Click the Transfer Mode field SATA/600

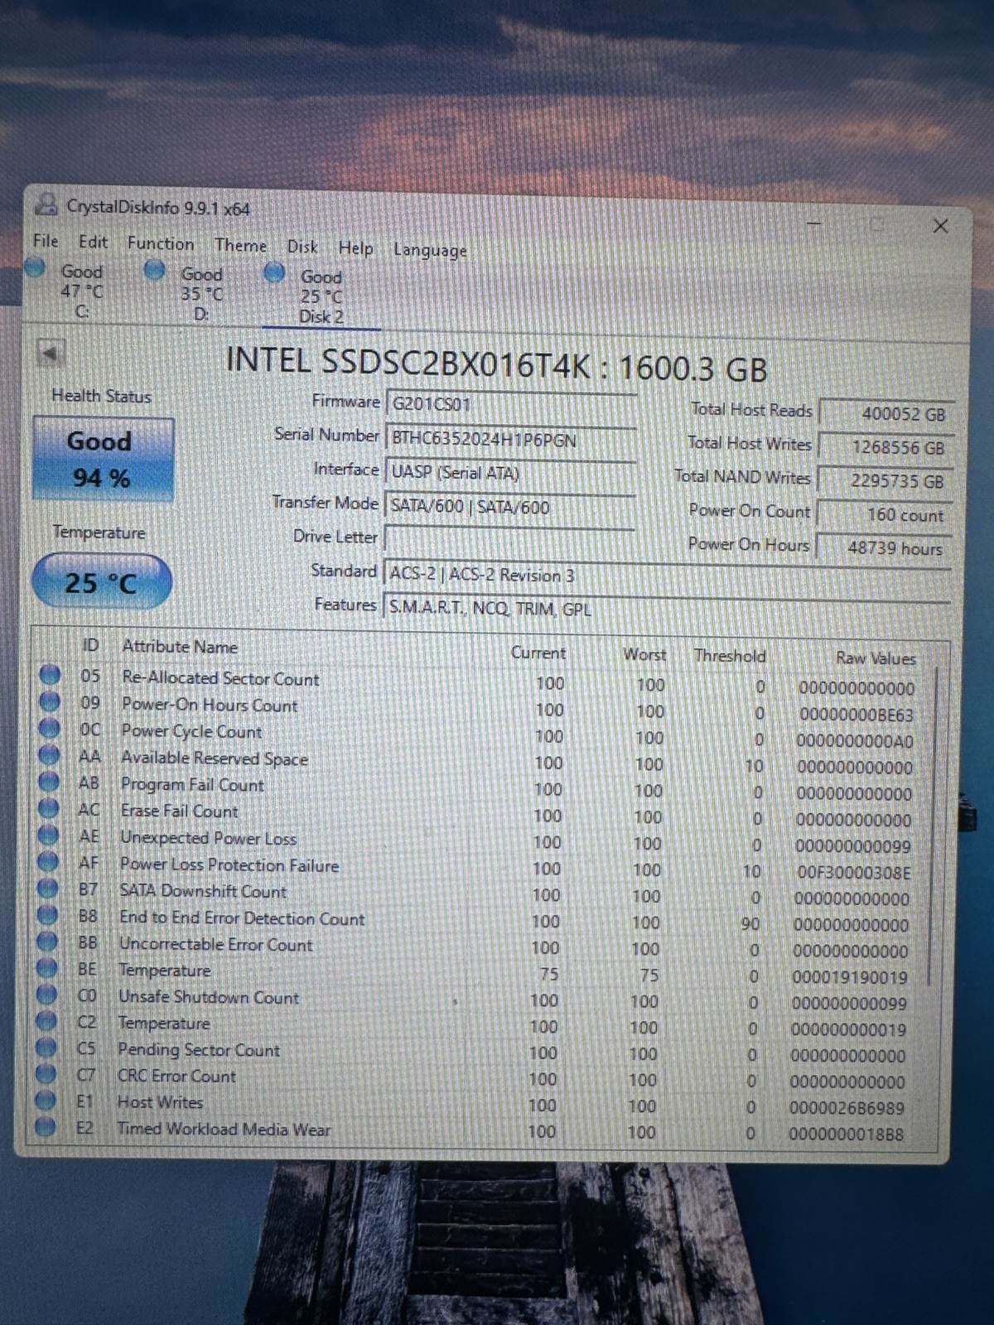510,507
